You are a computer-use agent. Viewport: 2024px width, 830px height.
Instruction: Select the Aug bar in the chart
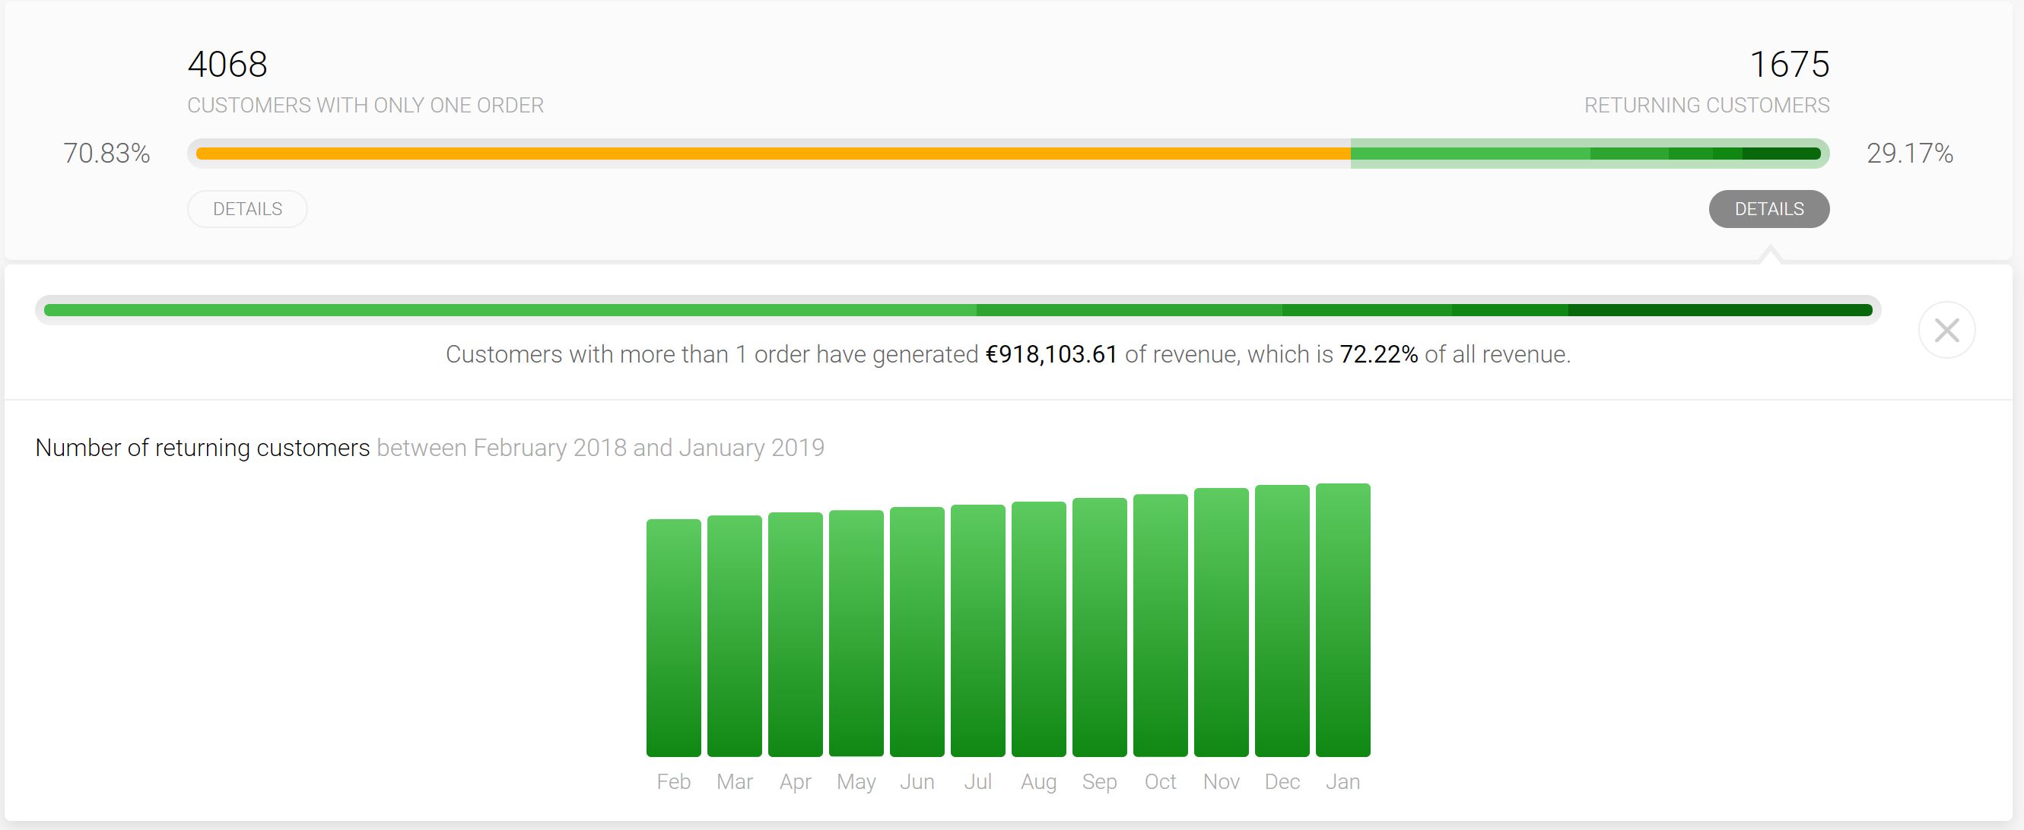(1039, 629)
